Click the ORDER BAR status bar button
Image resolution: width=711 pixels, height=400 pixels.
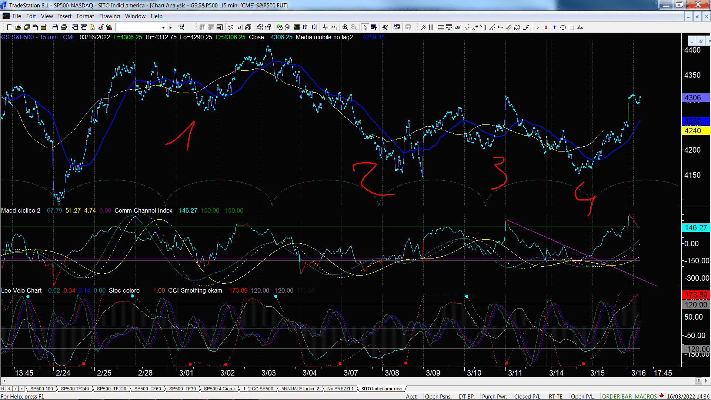click(617, 397)
